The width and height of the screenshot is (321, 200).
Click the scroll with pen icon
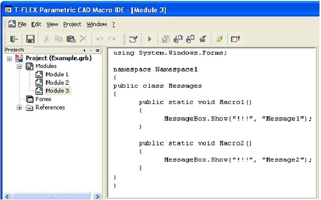133,39
